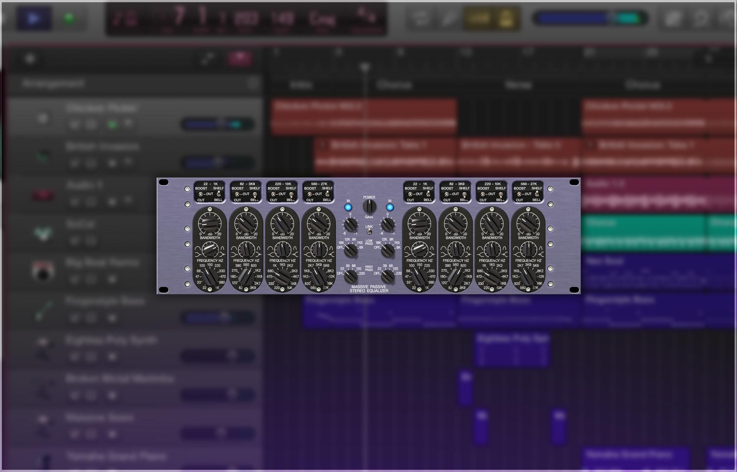Click the master volume slider in toolbar
This screenshot has width=737, height=472.
tap(590, 18)
